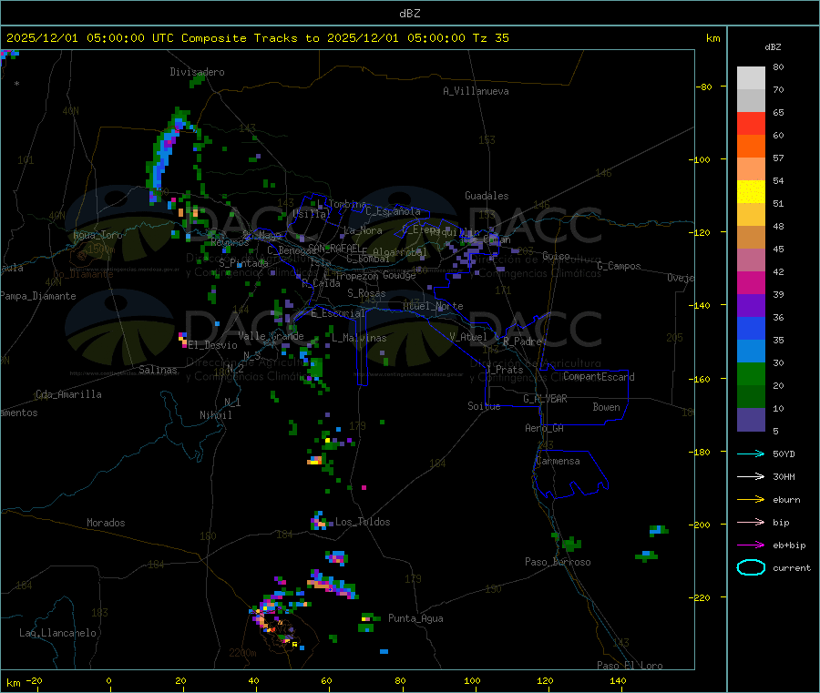Click the cyan 'current' ellipse symbol
Image resolution: width=820 pixels, height=693 pixels.
[751, 567]
